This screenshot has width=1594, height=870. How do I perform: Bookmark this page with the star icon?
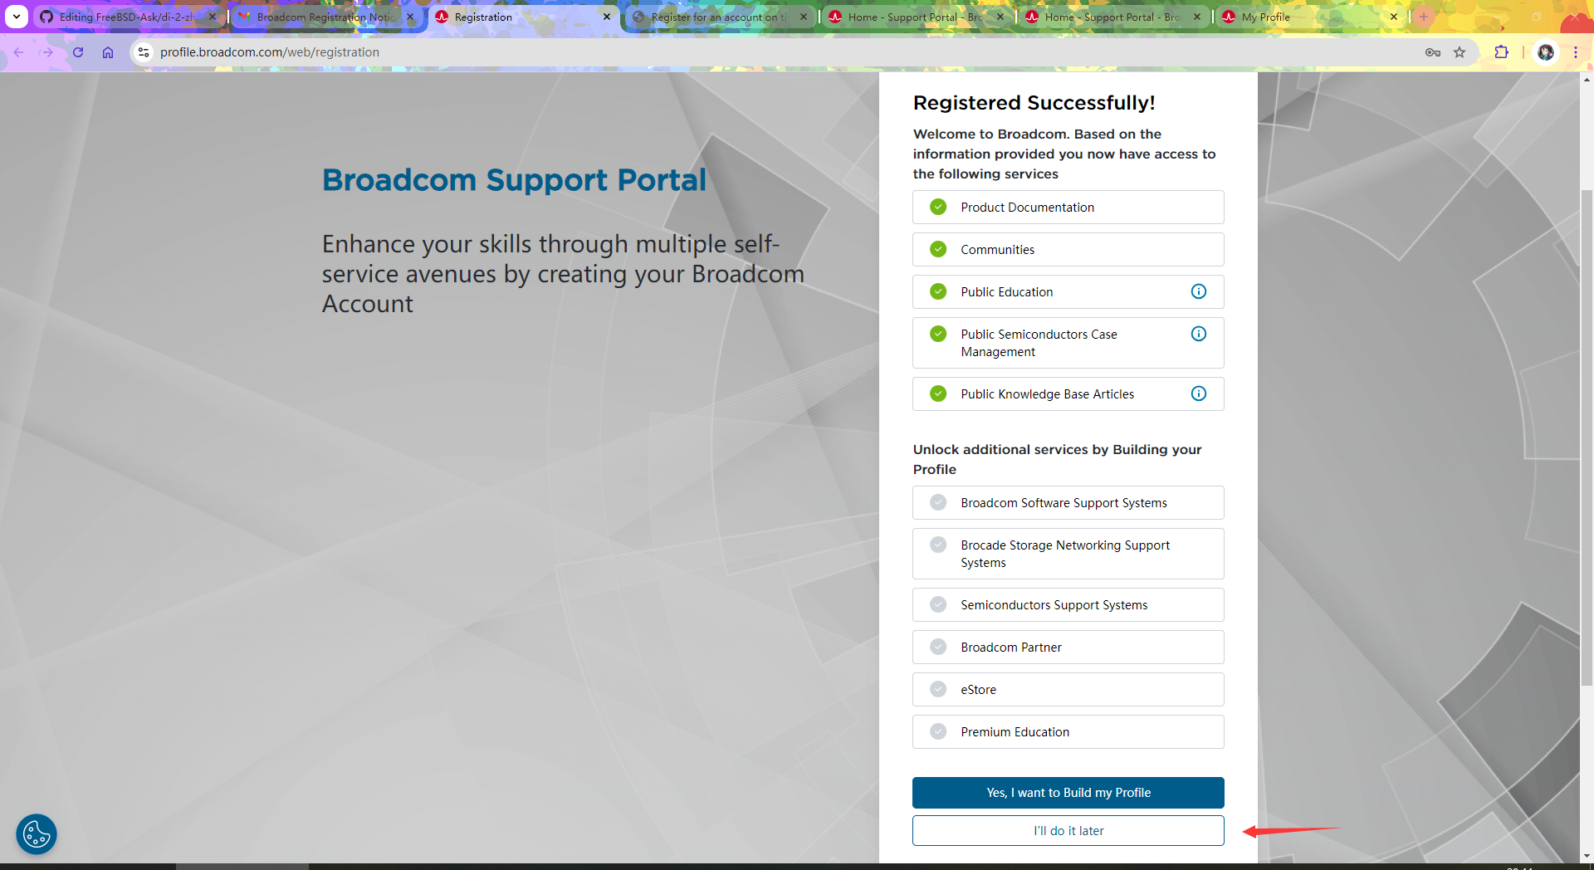coord(1460,52)
